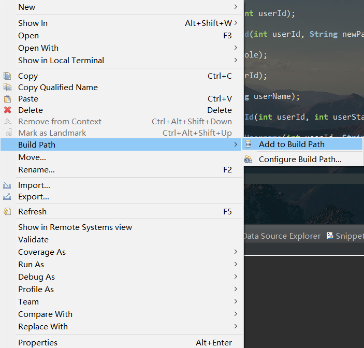Click the Alt+Enter shortcut text

(213, 342)
